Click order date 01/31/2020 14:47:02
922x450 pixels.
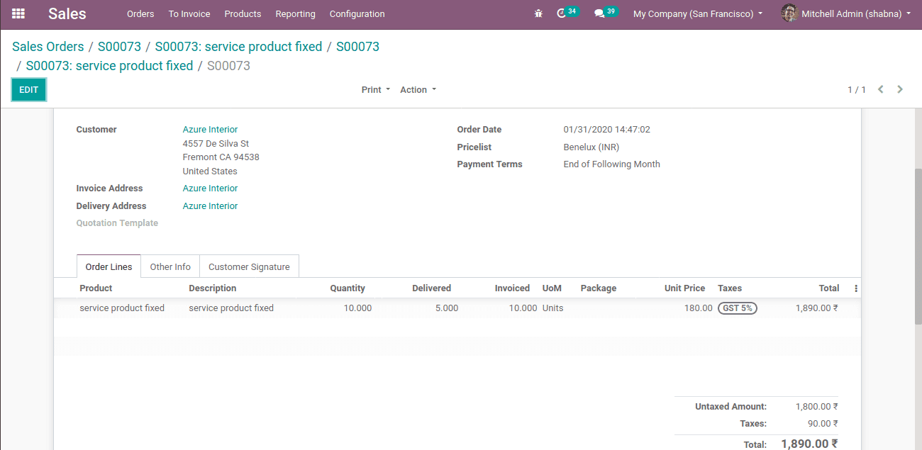(x=607, y=130)
